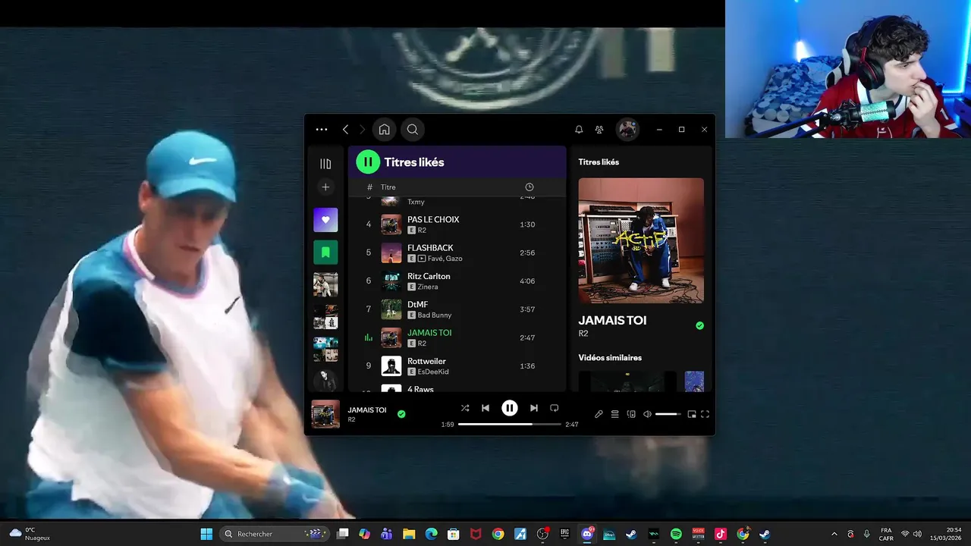This screenshot has height=546, width=971.
Task: Toggle liked checkmark in now-playing bar
Action: click(x=401, y=414)
